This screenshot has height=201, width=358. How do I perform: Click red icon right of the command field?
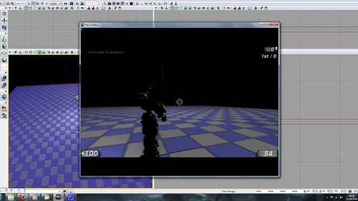[x=65, y=191]
